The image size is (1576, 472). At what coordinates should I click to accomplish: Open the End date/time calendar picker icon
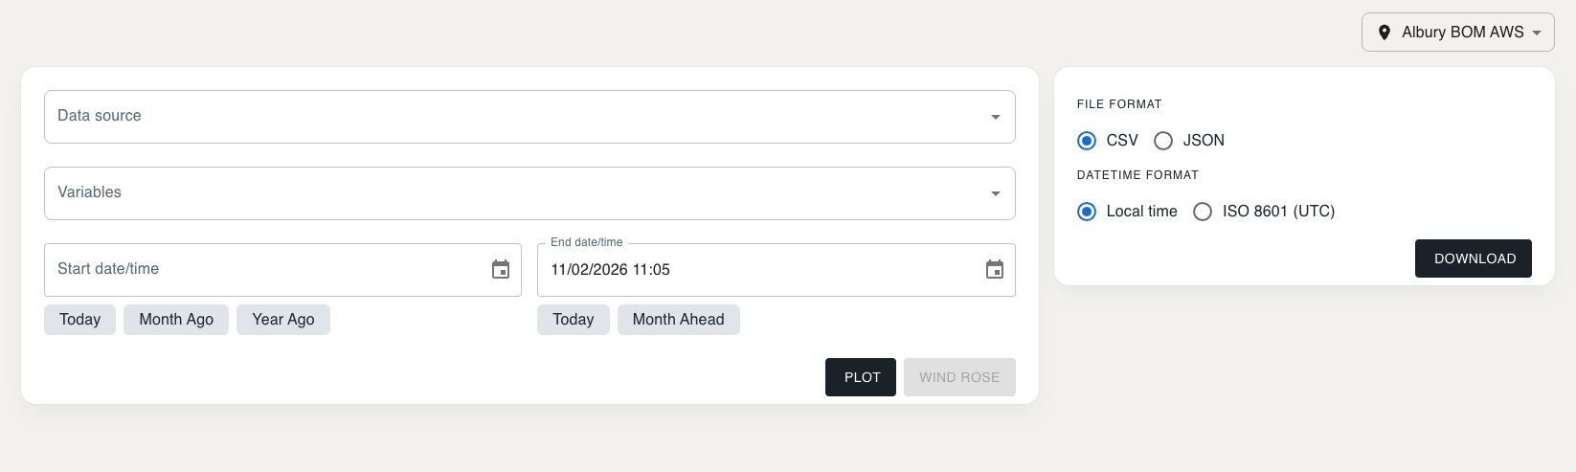[x=995, y=270]
